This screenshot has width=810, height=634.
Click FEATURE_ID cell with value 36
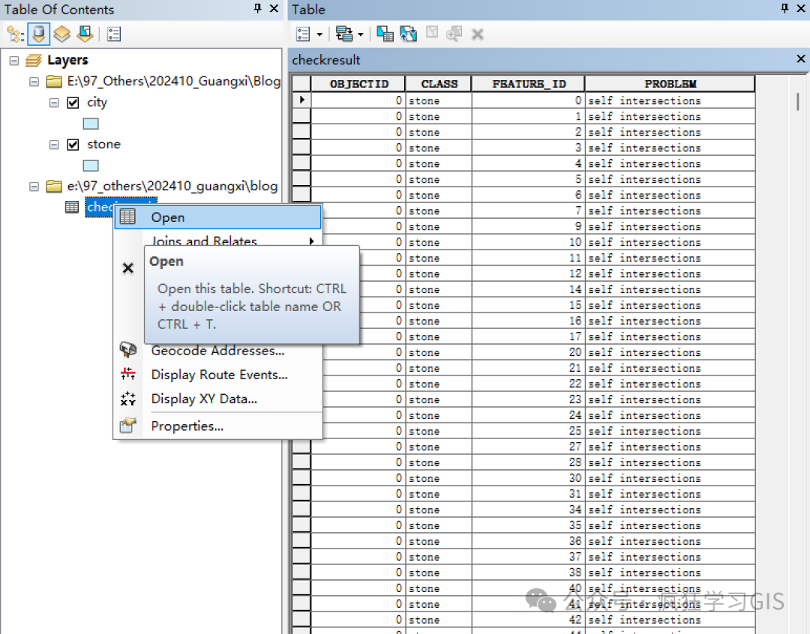click(528, 541)
